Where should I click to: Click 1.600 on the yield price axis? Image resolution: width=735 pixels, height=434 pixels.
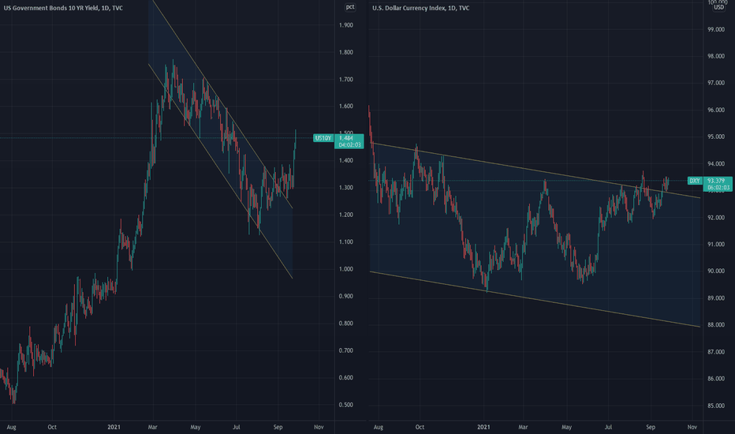click(x=346, y=107)
